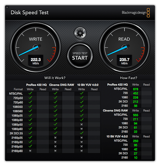Click the 42 10 Bit YUV 1080 write value
Viewport: 160px width, 166px height.
coord(136,149)
